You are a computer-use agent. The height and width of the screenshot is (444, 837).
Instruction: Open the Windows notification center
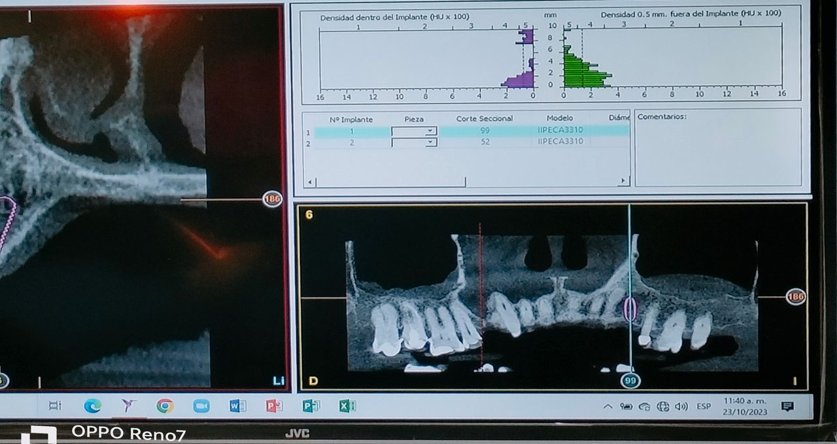[x=787, y=407]
